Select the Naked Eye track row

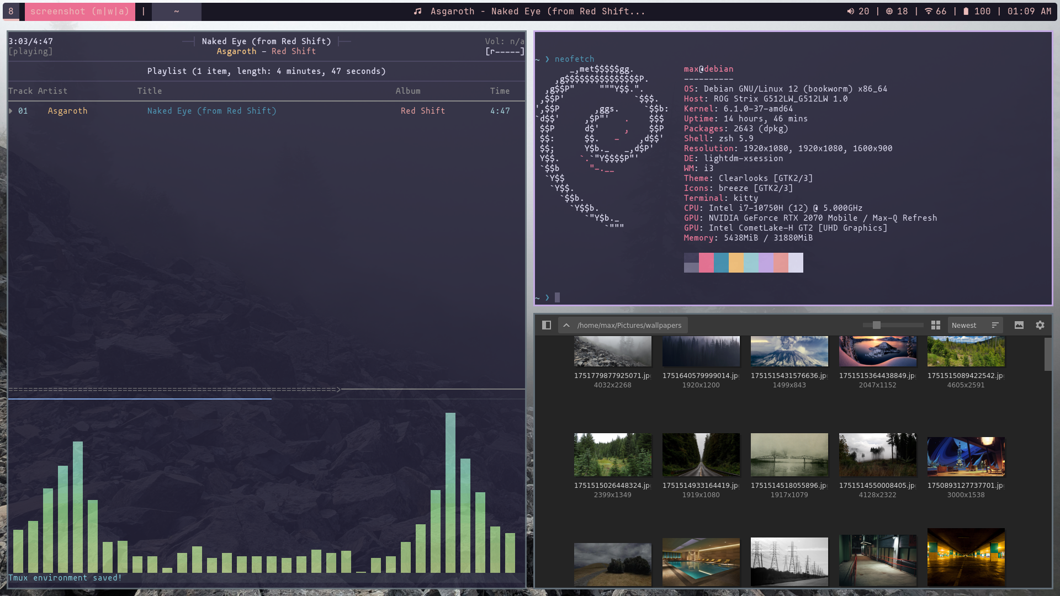point(211,111)
